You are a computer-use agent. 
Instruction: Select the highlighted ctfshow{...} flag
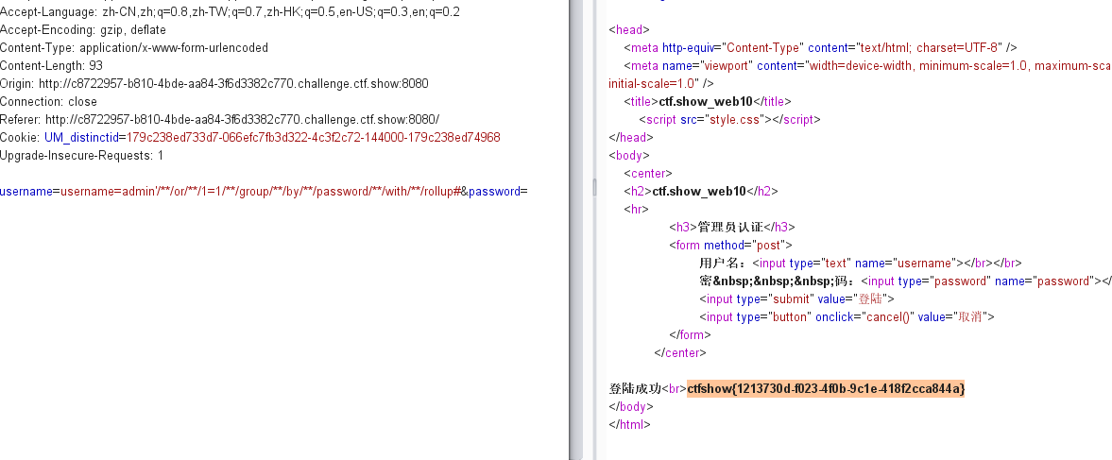[x=826, y=388]
